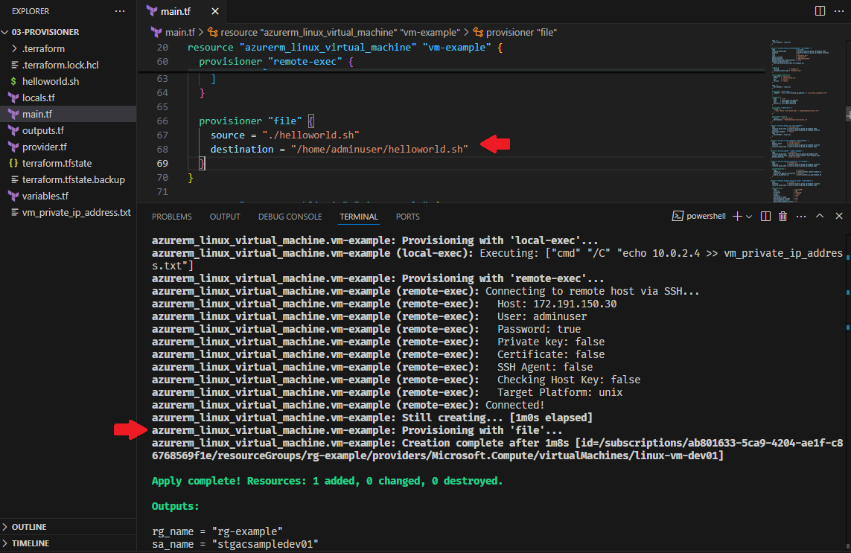Select main.tf in file explorer

tap(37, 114)
